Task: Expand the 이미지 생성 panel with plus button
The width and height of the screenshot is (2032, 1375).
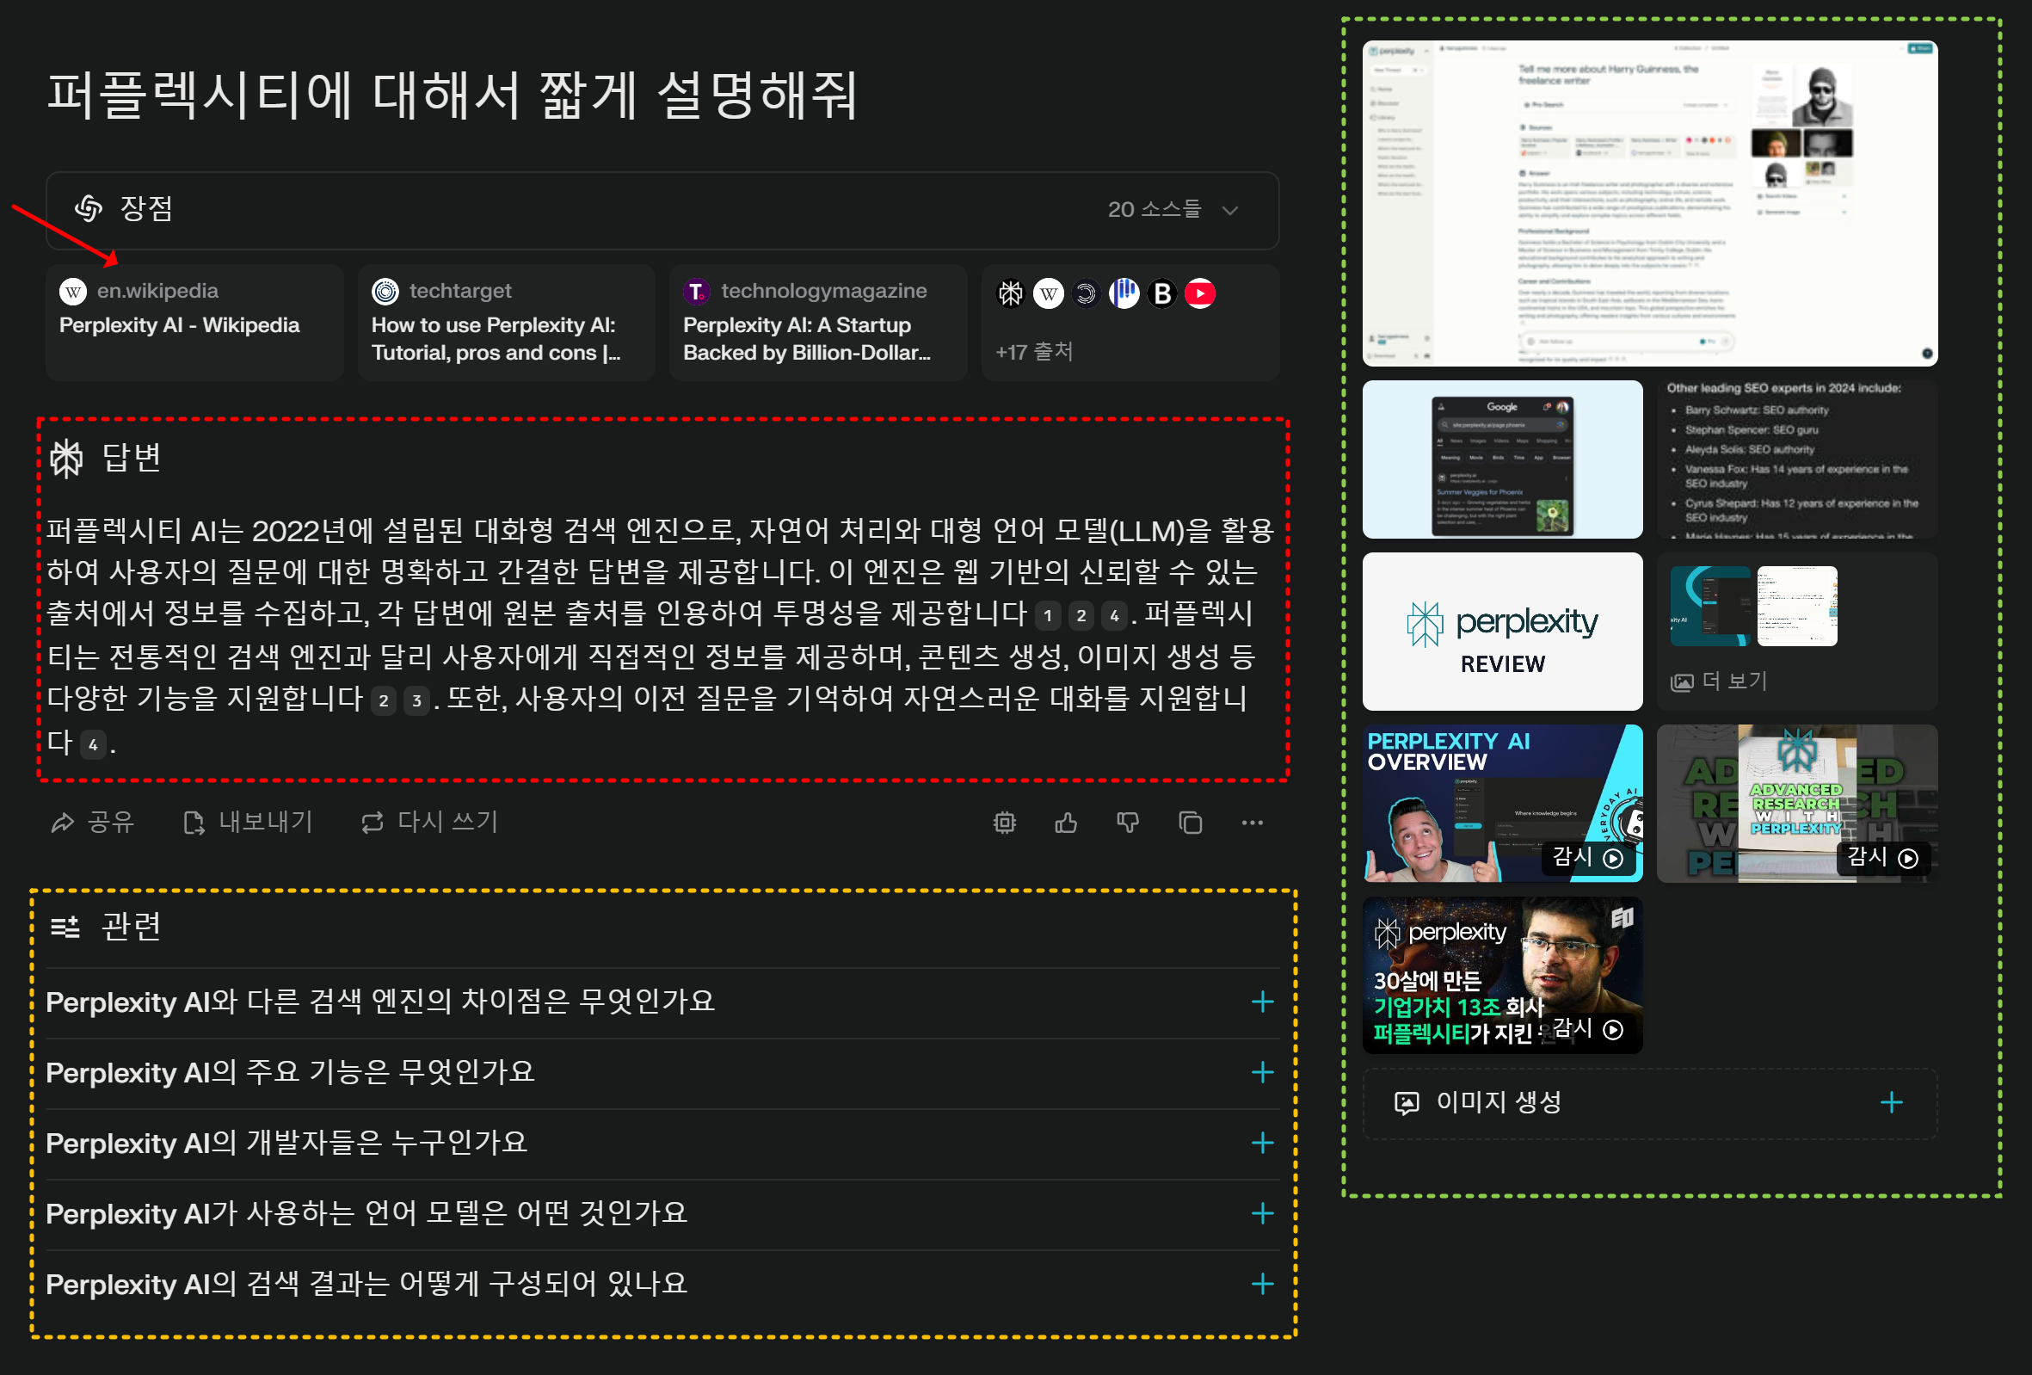Action: [x=1891, y=1102]
